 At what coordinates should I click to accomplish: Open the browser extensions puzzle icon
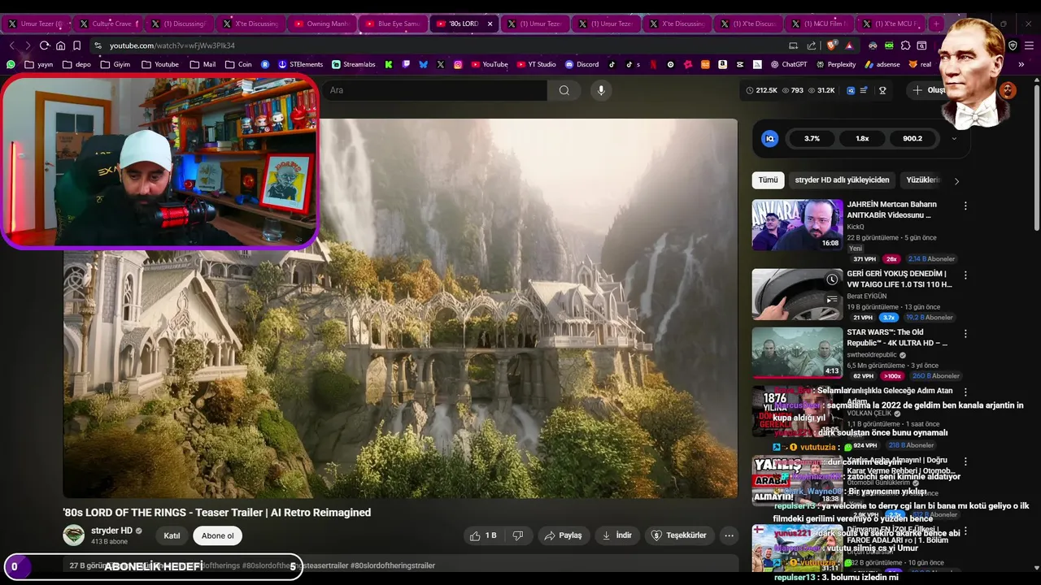(x=905, y=45)
